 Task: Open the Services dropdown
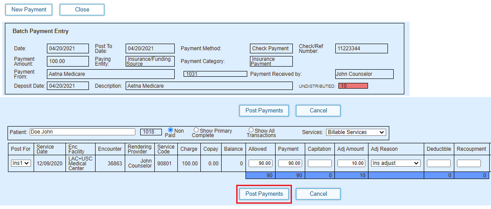(x=356, y=132)
